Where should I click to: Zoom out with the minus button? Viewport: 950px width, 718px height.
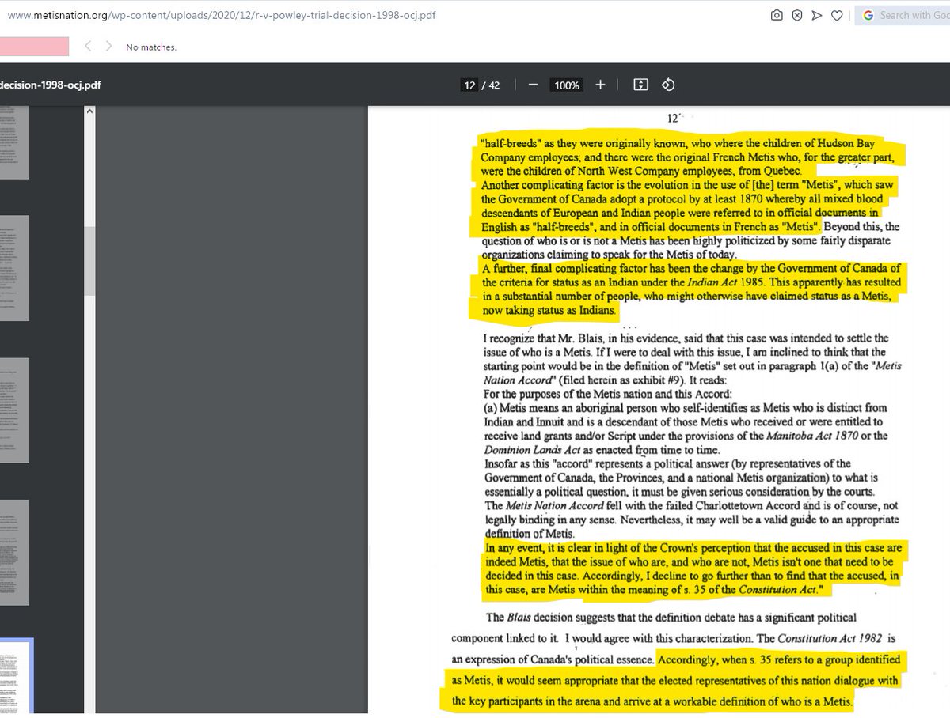534,85
